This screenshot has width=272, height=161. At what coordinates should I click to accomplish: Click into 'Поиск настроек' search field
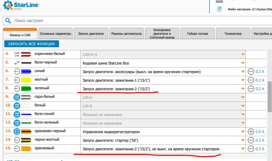click(x=137, y=21)
